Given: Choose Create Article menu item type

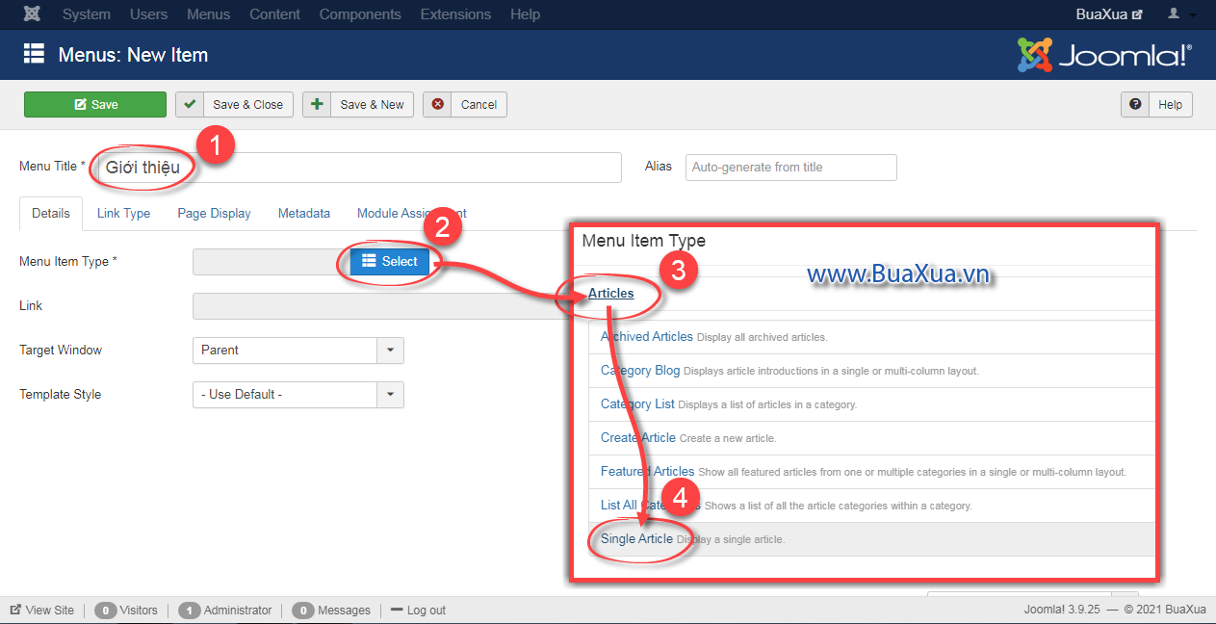Looking at the screenshot, I should (638, 438).
